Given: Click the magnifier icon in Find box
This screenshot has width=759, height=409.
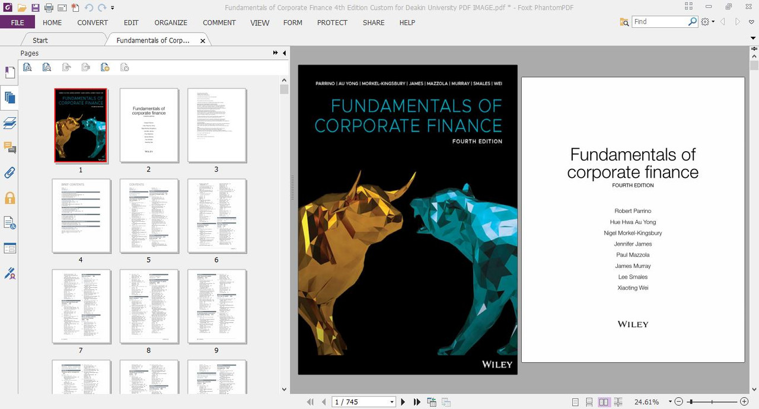Looking at the screenshot, I should (693, 21).
